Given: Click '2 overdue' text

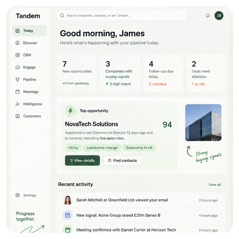Looking at the screenshot, I should (158, 84).
